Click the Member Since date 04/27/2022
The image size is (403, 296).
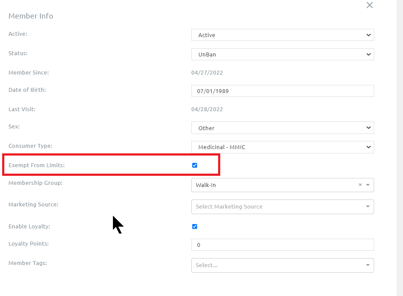click(207, 73)
